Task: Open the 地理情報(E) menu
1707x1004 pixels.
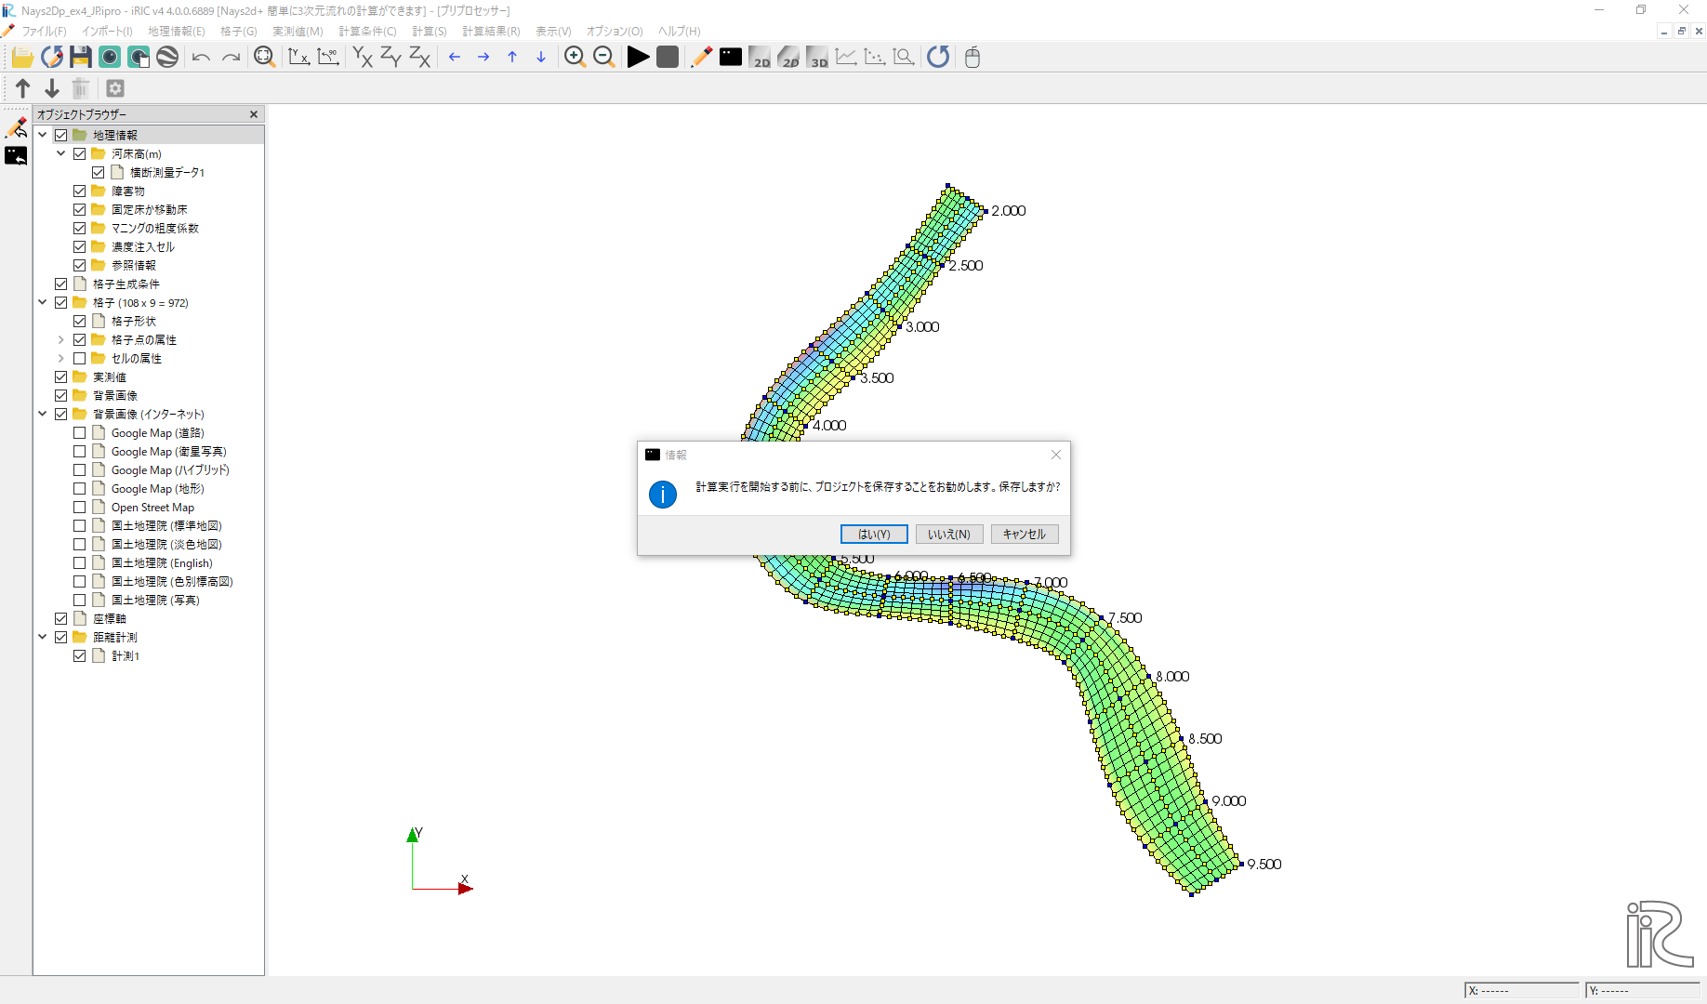Action: coord(177,32)
